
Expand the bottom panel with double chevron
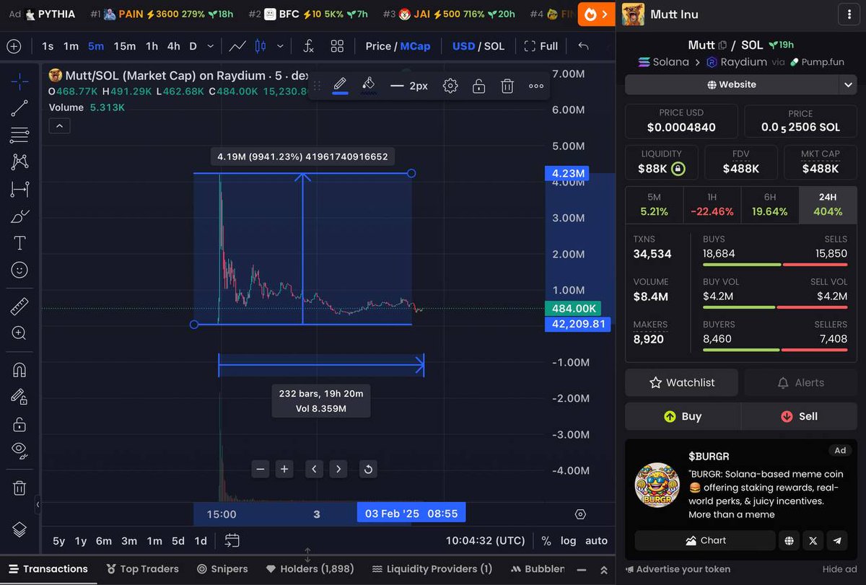604,569
